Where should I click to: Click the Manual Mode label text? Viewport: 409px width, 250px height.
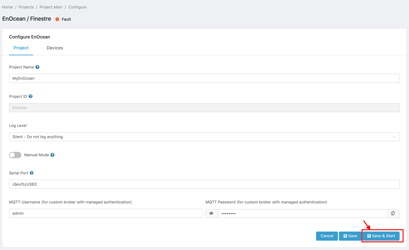[x=37, y=155]
